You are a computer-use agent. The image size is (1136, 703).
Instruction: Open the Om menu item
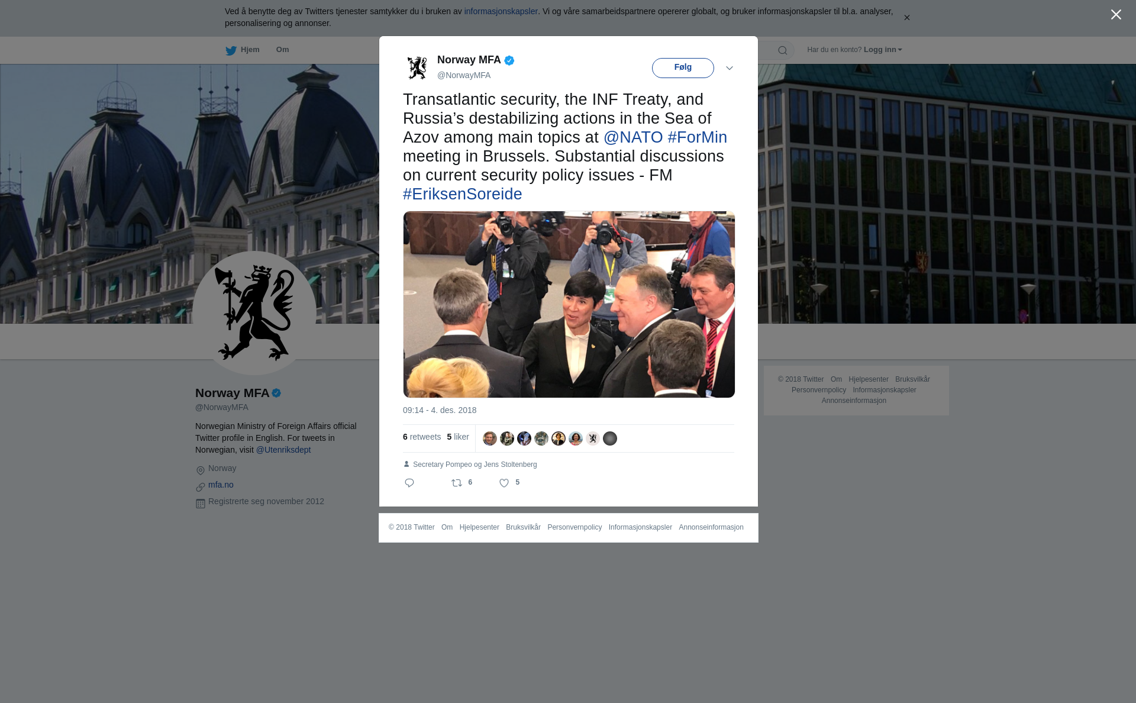coord(282,50)
